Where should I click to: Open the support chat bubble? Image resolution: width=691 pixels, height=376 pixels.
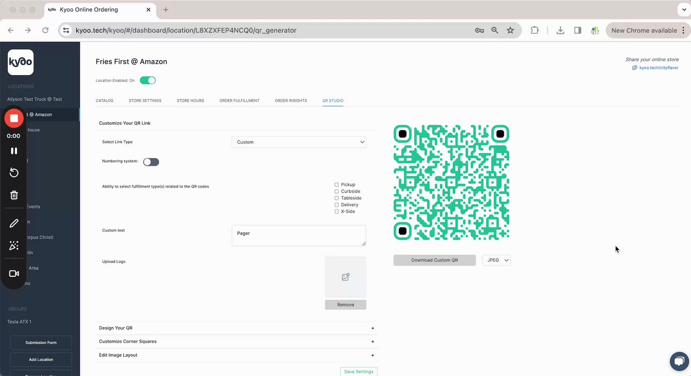click(679, 361)
